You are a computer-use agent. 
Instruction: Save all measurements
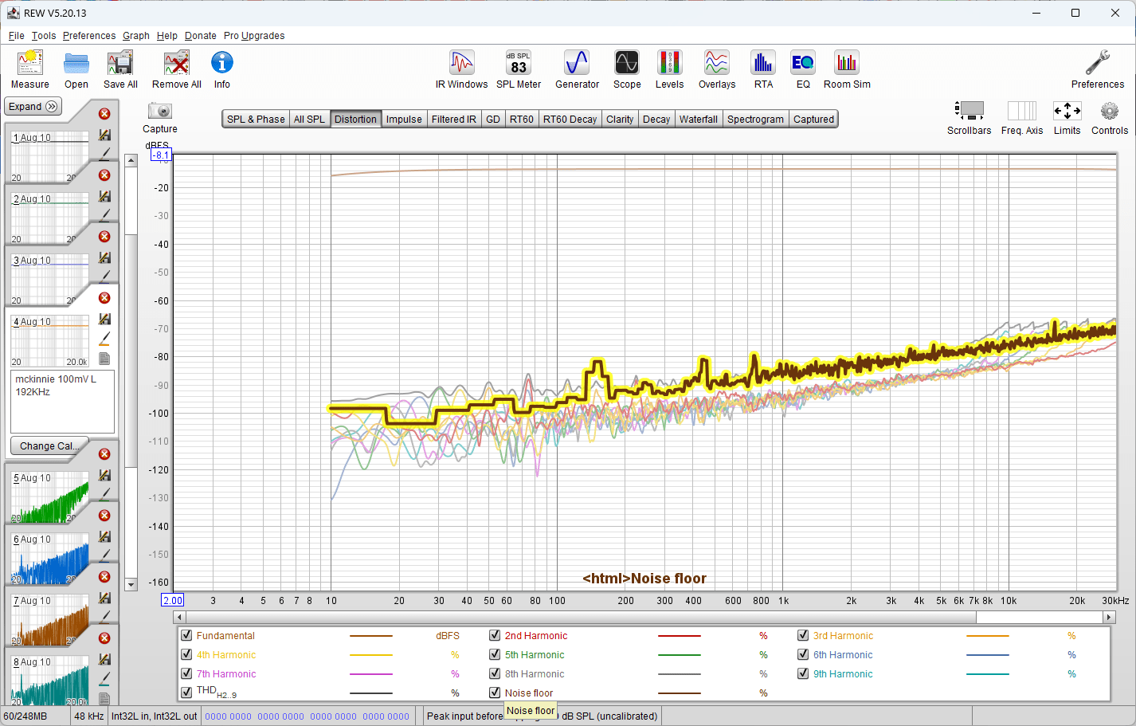[x=120, y=69]
